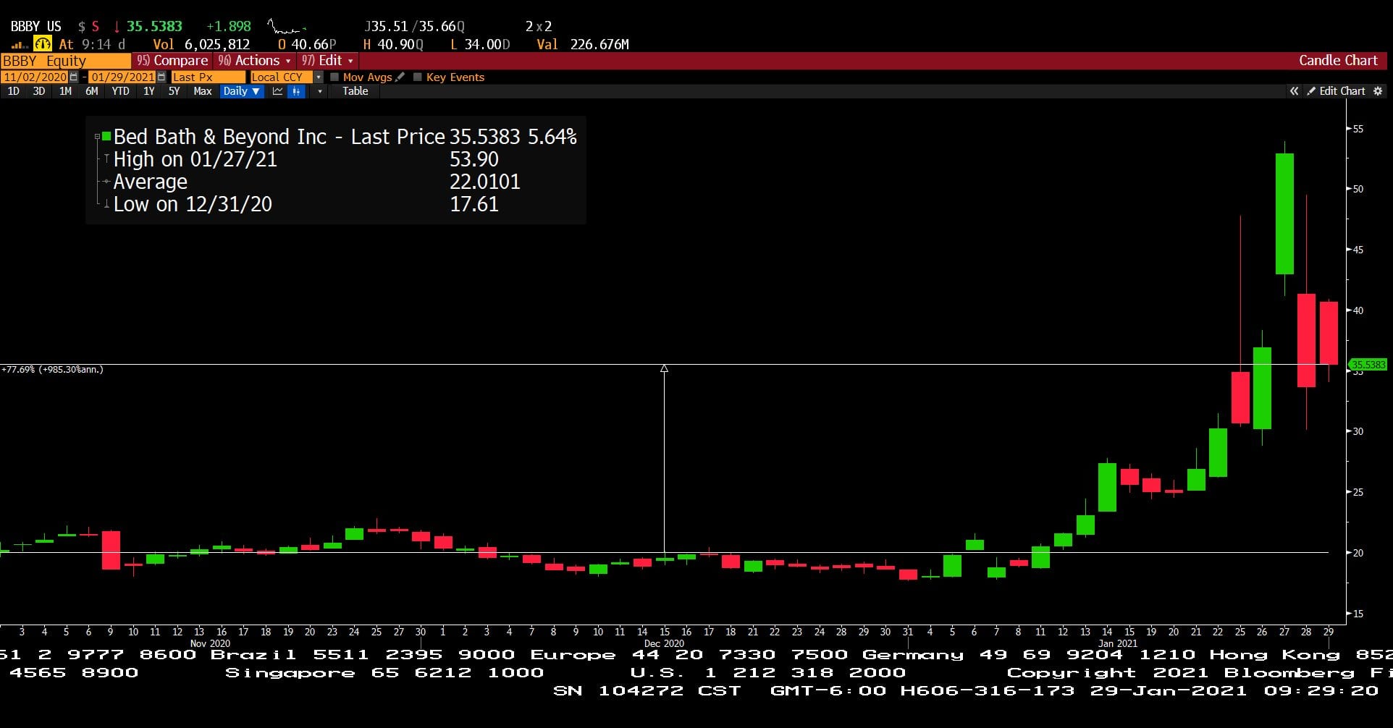
Task: Open chart settings gear icon
Action: 1378,91
